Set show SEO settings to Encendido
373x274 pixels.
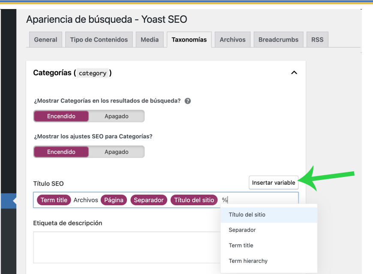(x=61, y=152)
